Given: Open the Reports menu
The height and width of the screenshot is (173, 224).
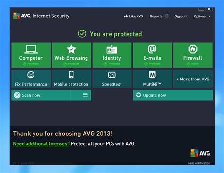Looking at the screenshot, I should (x=156, y=16).
